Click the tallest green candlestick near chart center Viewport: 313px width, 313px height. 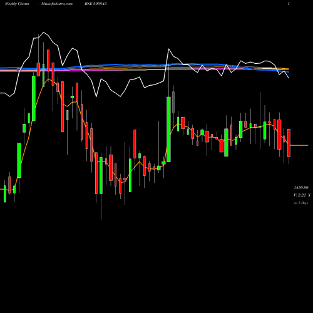[x=168, y=130]
